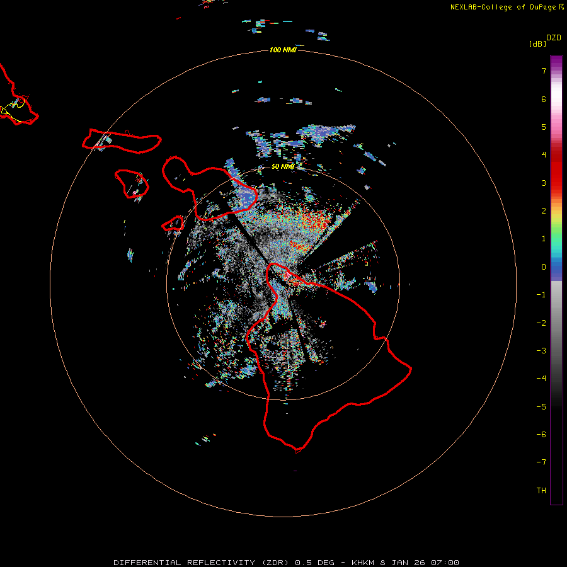Click the red 3-4 dB band of color bar

click(556, 169)
